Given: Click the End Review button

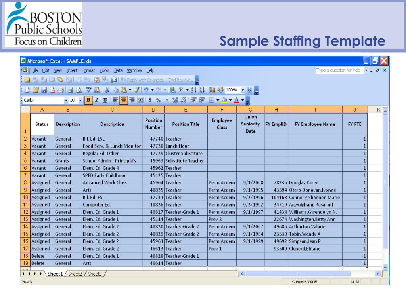Looking at the screenshot, I should point(180,80).
